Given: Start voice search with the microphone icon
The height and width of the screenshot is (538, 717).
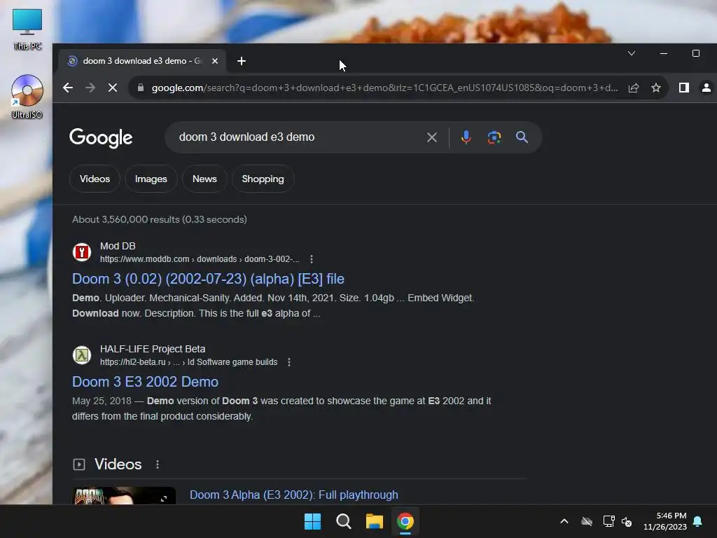Looking at the screenshot, I should coord(466,137).
